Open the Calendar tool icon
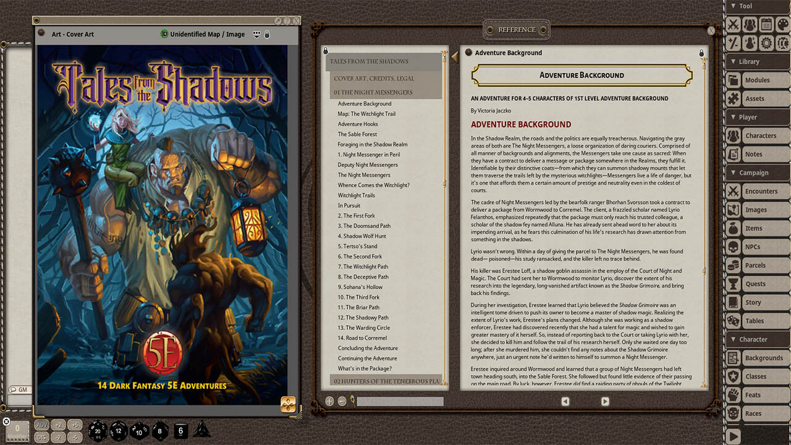The height and width of the screenshot is (445, 791). (x=766, y=25)
